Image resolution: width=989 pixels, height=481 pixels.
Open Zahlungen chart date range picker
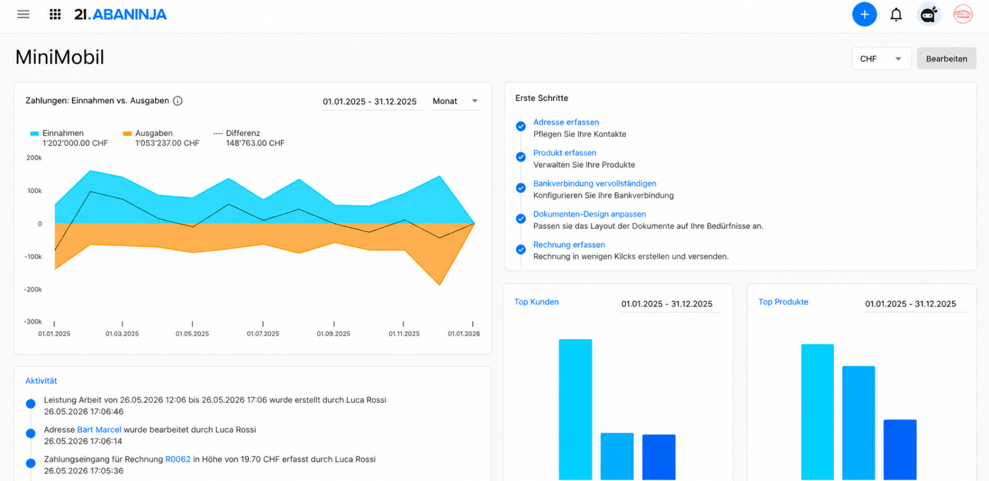(x=373, y=101)
